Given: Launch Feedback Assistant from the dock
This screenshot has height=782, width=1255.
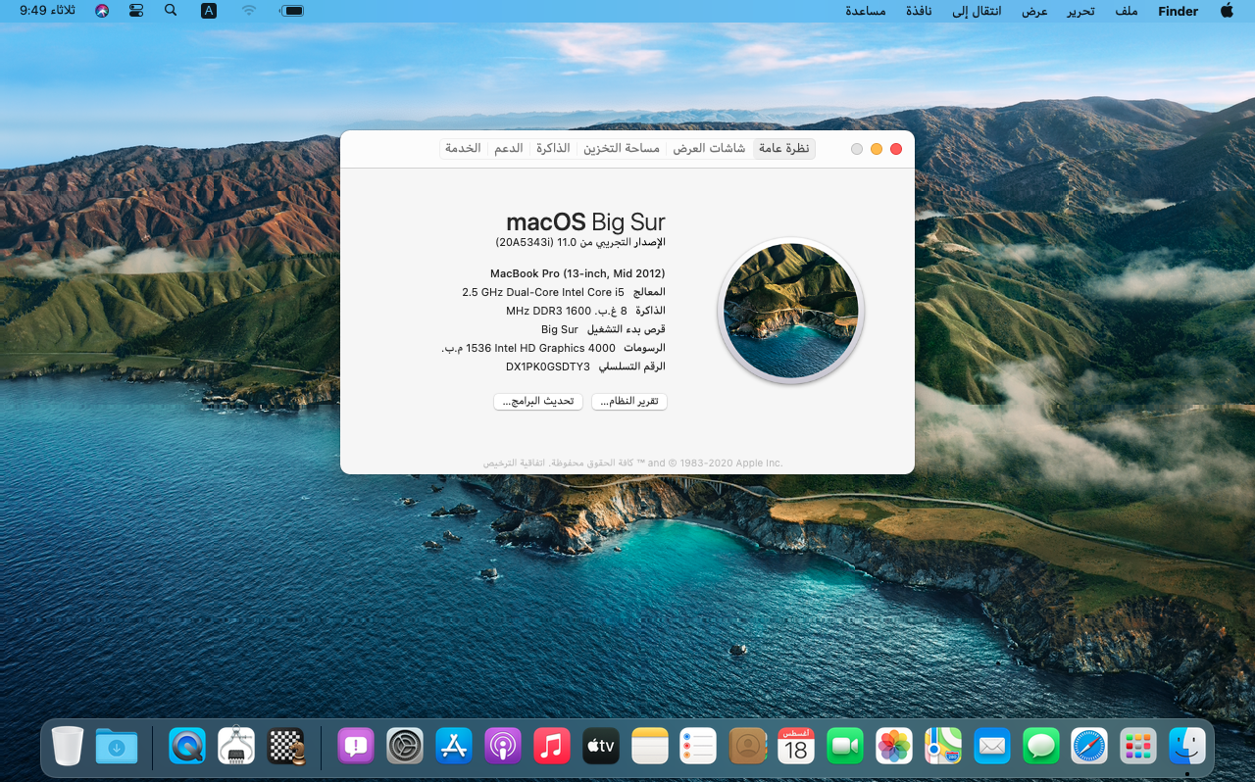Looking at the screenshot, I should click(x=356, y=746).
